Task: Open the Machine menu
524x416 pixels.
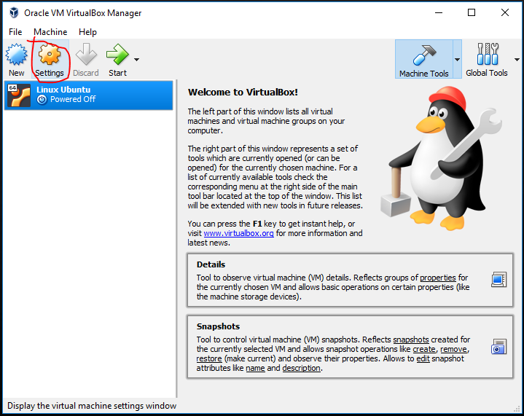Action: pos(50,32)
